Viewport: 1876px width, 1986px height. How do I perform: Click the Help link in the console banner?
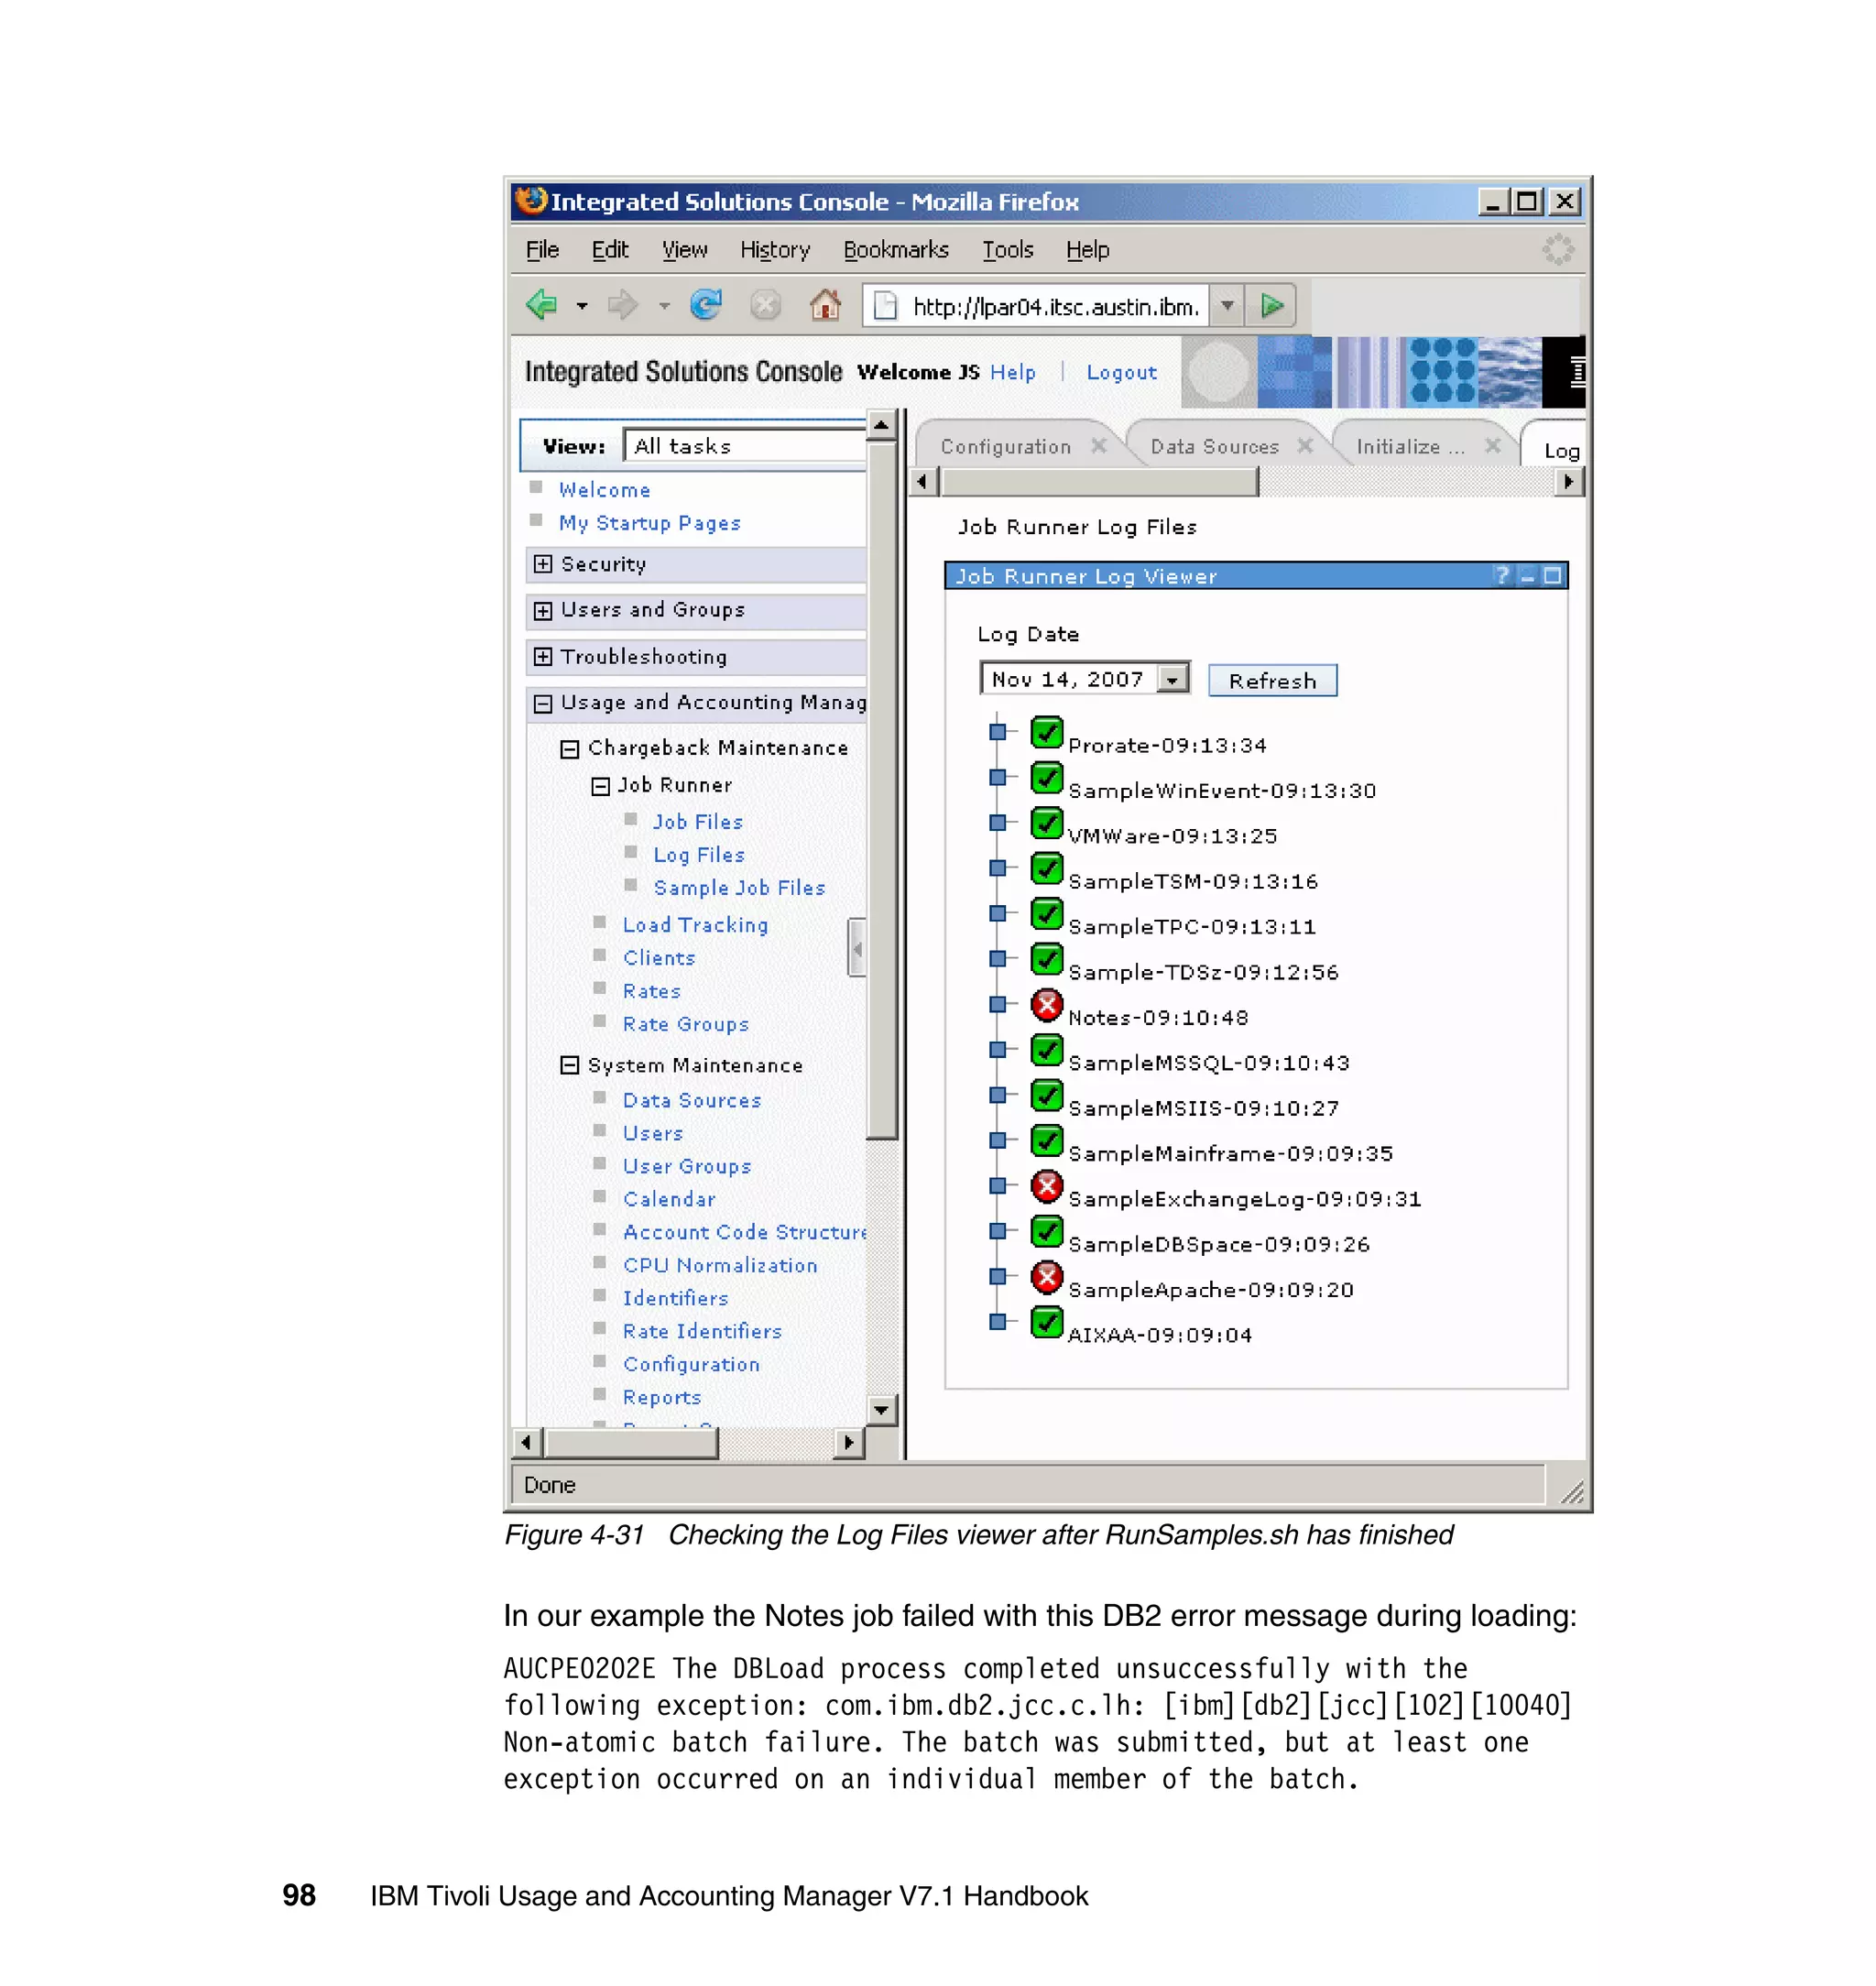[x=1012, y=372]
